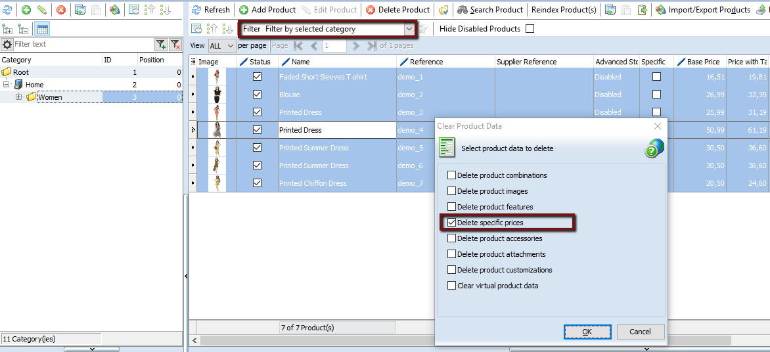Collapse the Home category node
Screen dimensions: 770x352
tap(7, 85)
